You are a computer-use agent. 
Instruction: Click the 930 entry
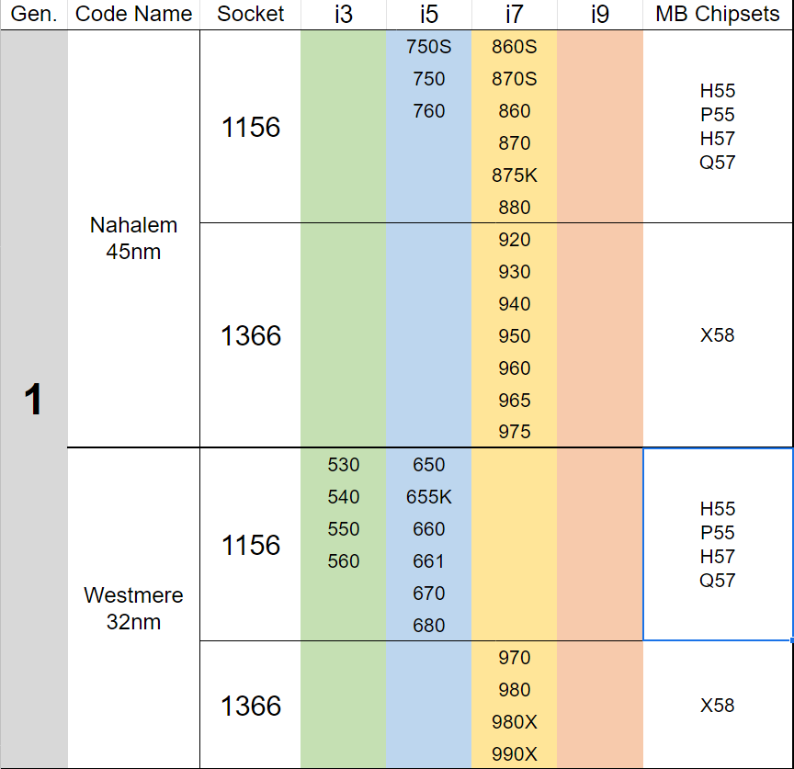pos(515,272)
